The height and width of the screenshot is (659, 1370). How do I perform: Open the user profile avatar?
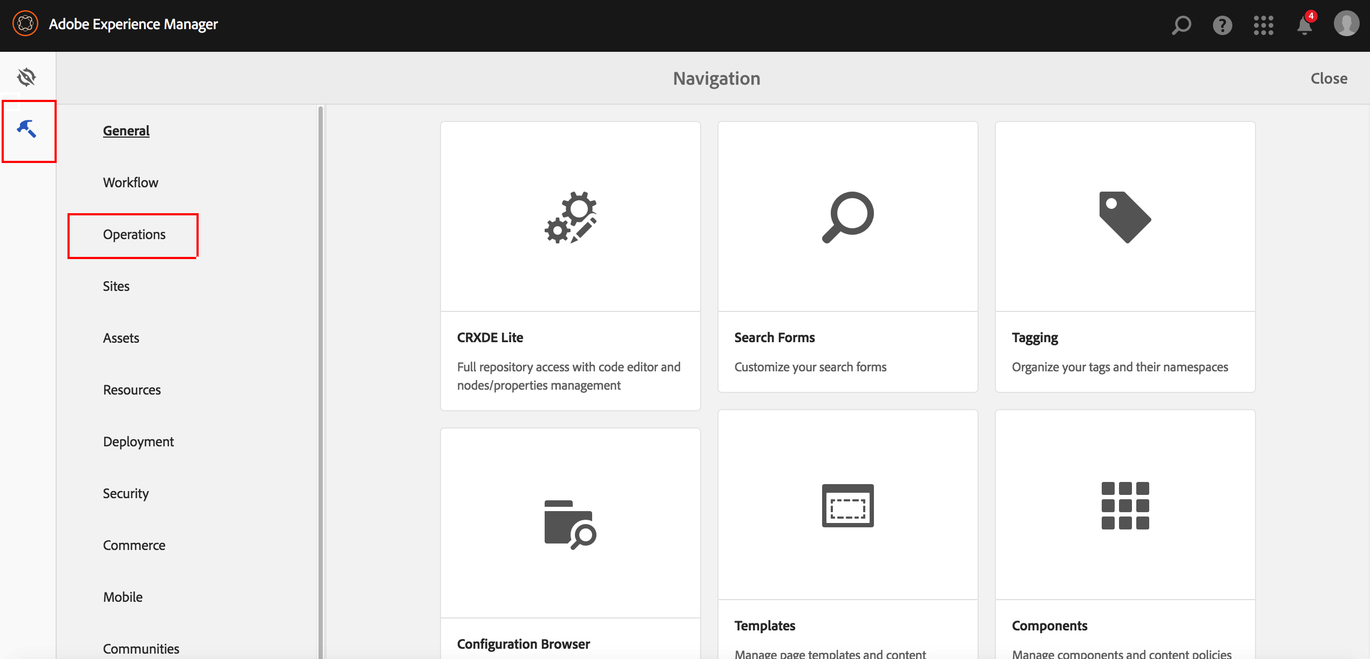click(1346, 24)
